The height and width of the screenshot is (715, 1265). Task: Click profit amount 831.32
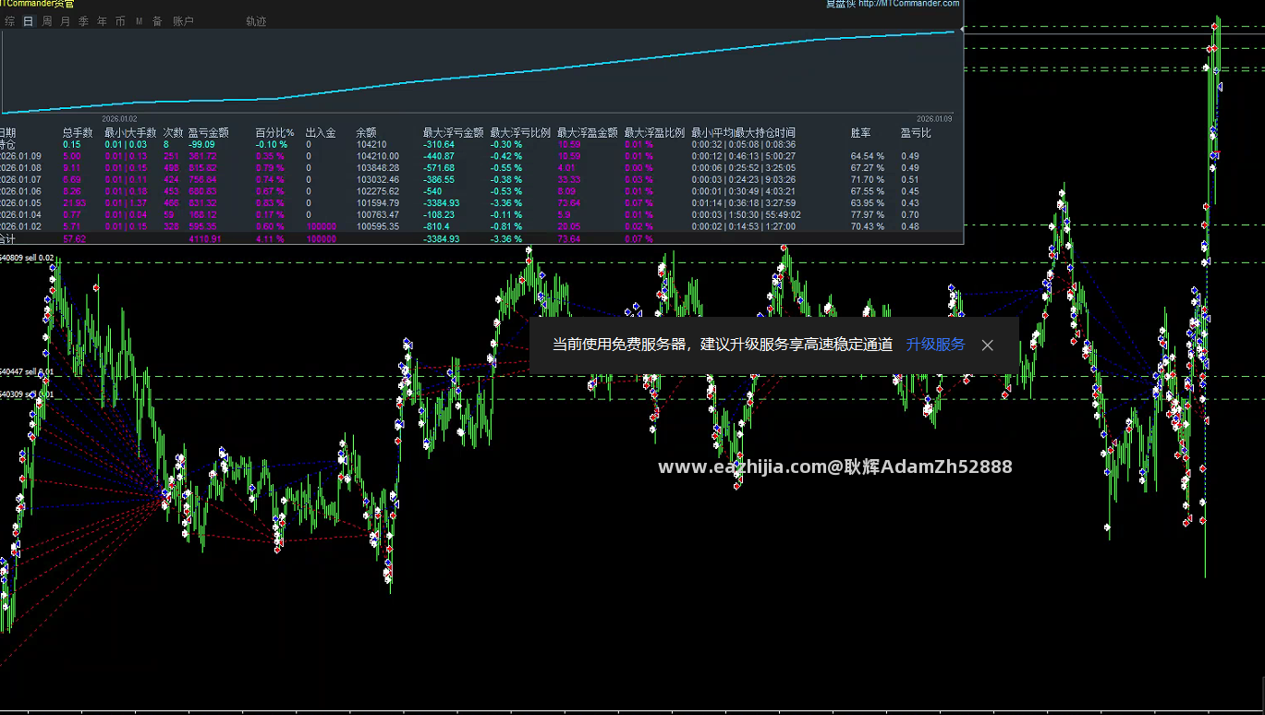click(x=203, y=203)
